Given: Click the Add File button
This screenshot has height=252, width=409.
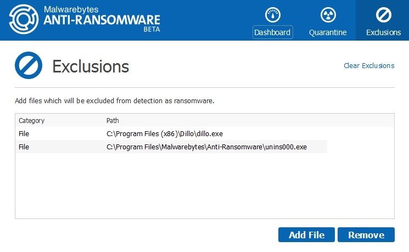Looking at the screenshot, I should (306, 235).
